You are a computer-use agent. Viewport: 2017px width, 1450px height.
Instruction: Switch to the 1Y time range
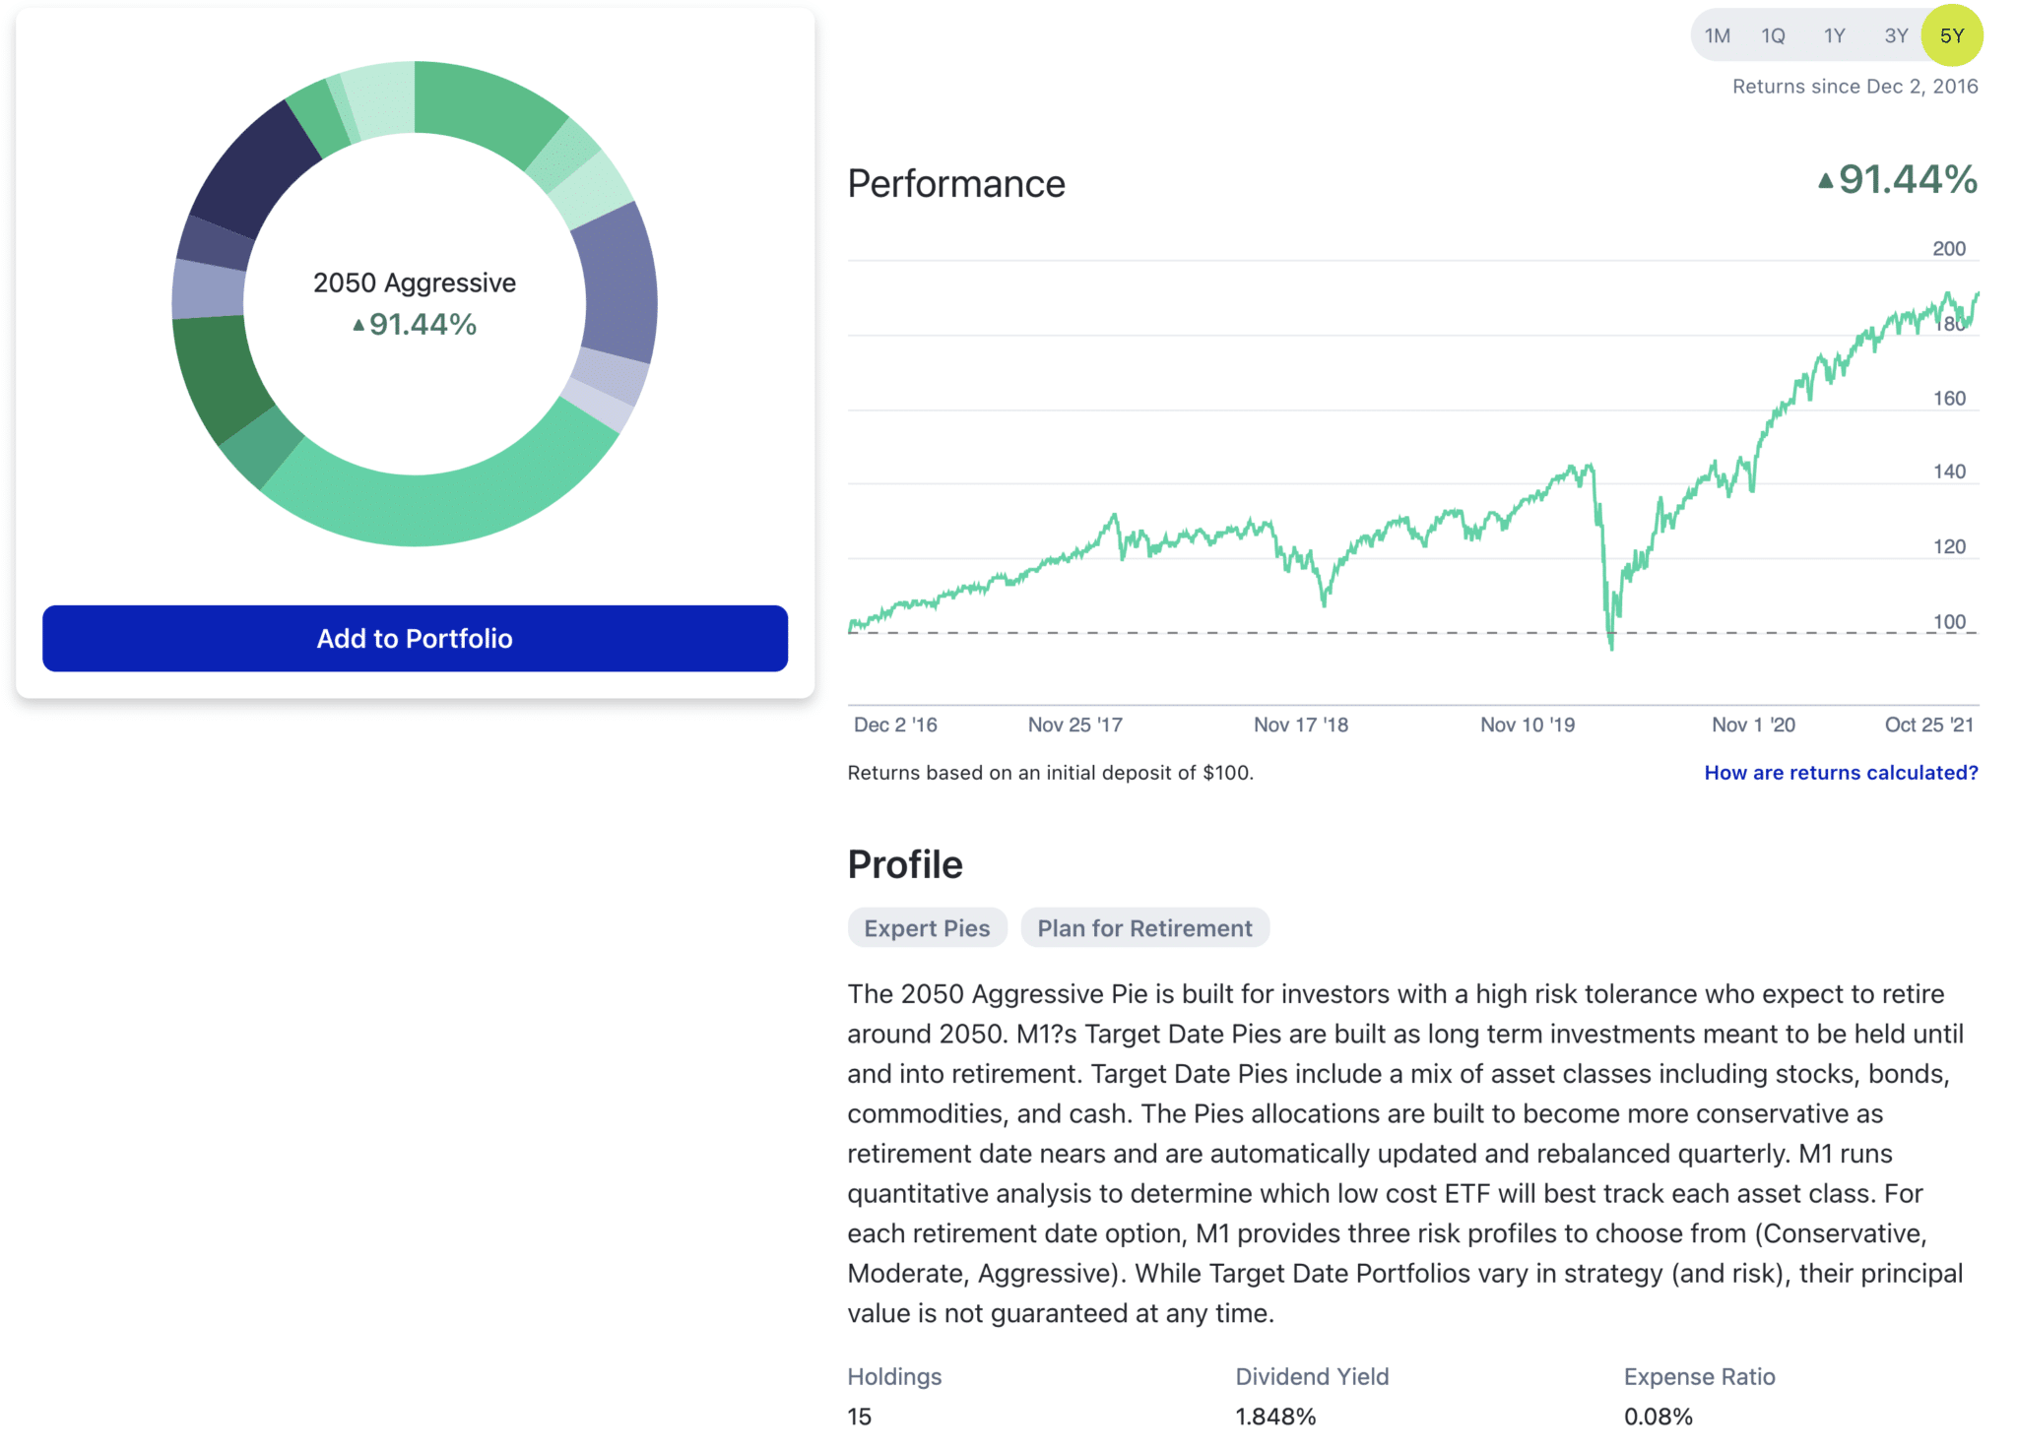point(1834,36)
